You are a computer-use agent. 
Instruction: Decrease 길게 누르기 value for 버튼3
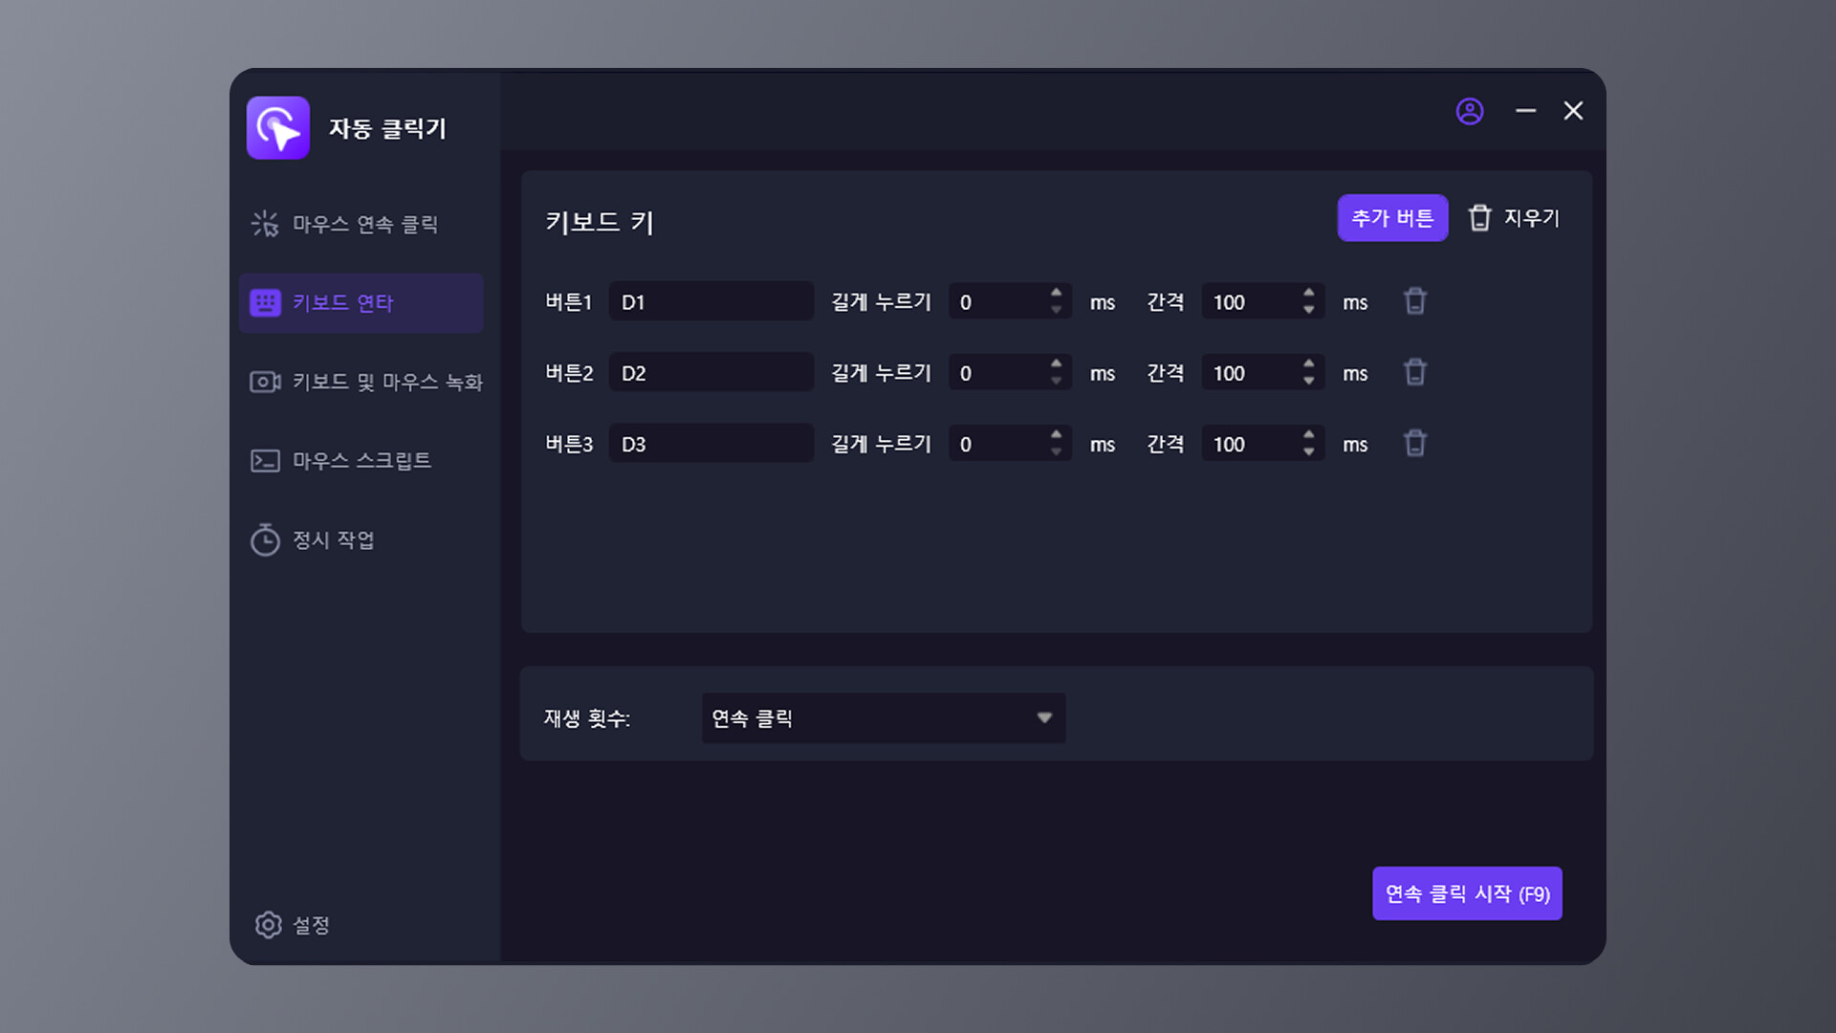click(1056, 452)
